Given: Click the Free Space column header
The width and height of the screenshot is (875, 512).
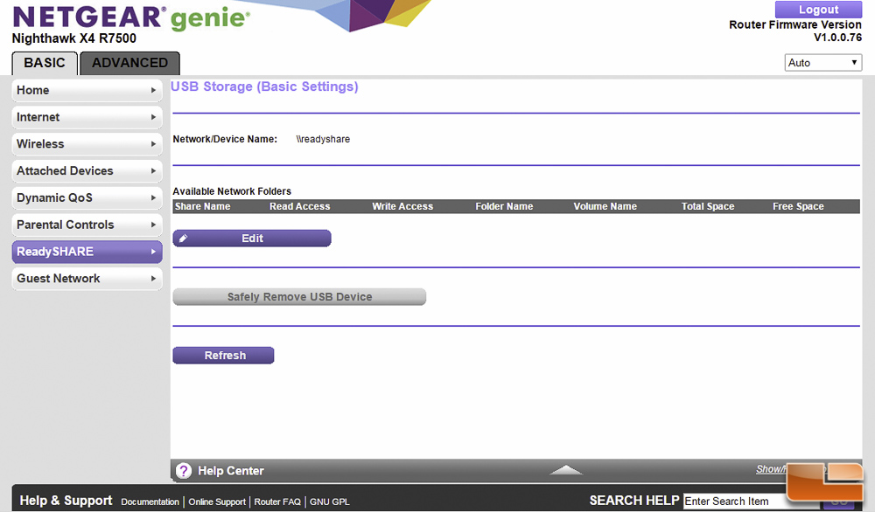Looking at the screenshot, I should point(798,207).
